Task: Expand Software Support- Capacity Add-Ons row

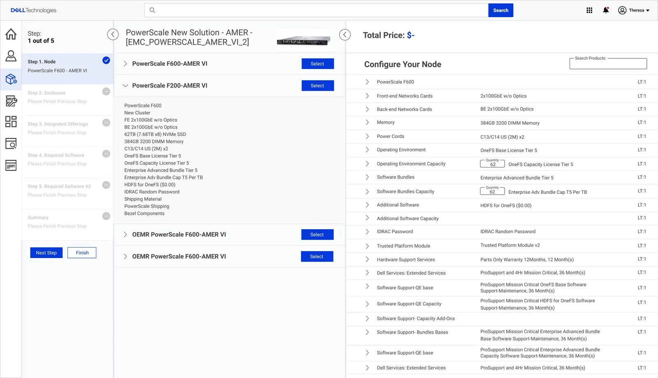Action: [367, 318]
